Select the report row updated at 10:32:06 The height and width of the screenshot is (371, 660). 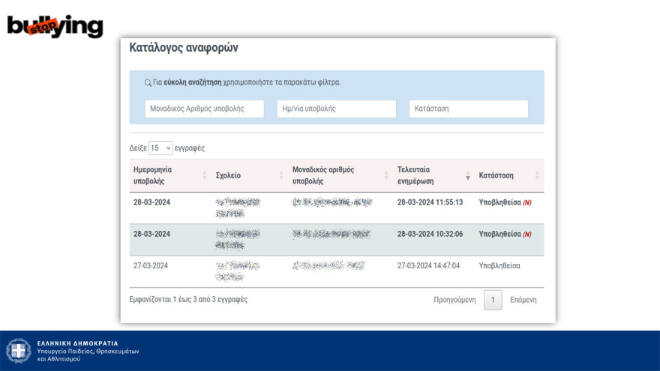[x=430, y=234]
